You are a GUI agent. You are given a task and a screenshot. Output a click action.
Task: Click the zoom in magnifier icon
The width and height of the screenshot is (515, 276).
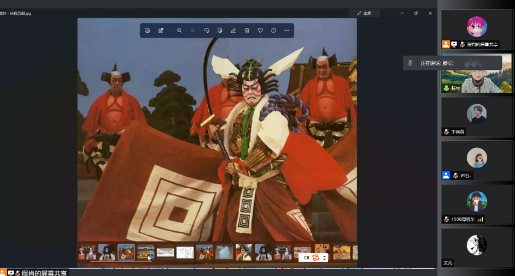click(x=179, y=31)
